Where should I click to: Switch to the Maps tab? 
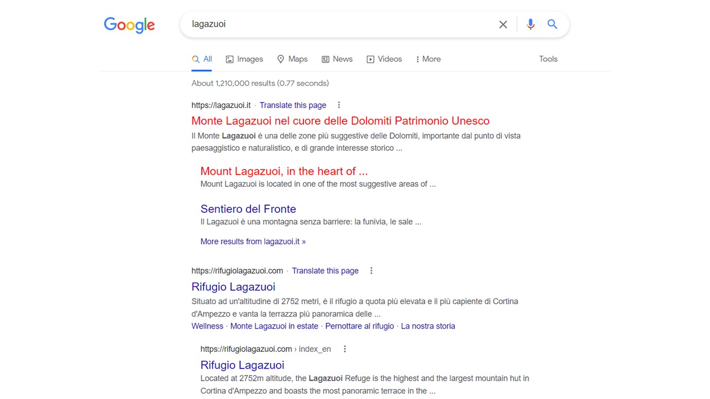coord(292,59)
